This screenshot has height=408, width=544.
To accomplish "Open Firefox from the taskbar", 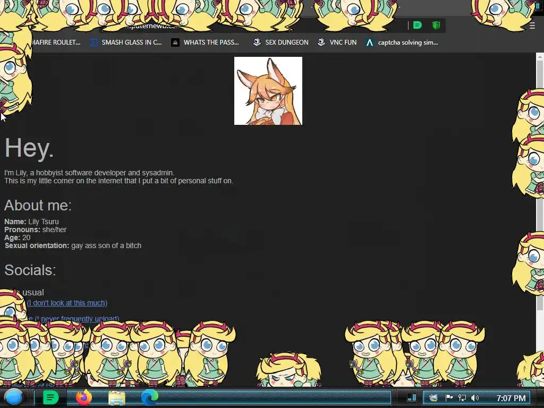I will coord(84,397).
